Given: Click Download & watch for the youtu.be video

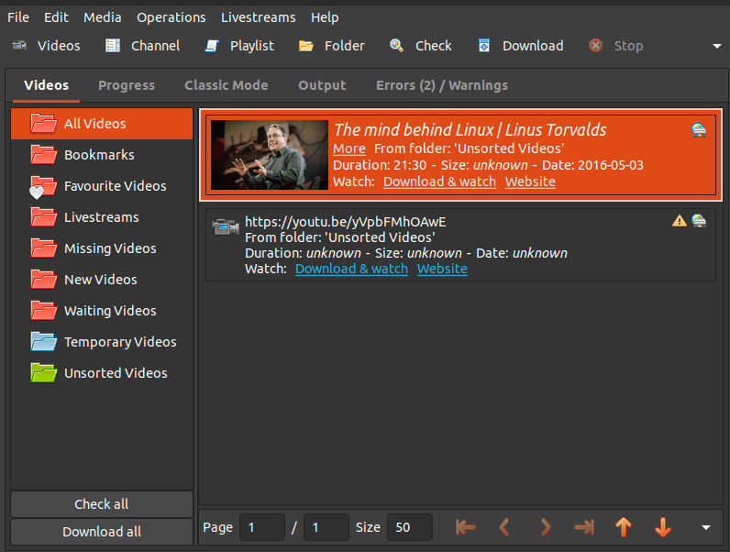Looking at the screenshot, I should tap(351, 269).
